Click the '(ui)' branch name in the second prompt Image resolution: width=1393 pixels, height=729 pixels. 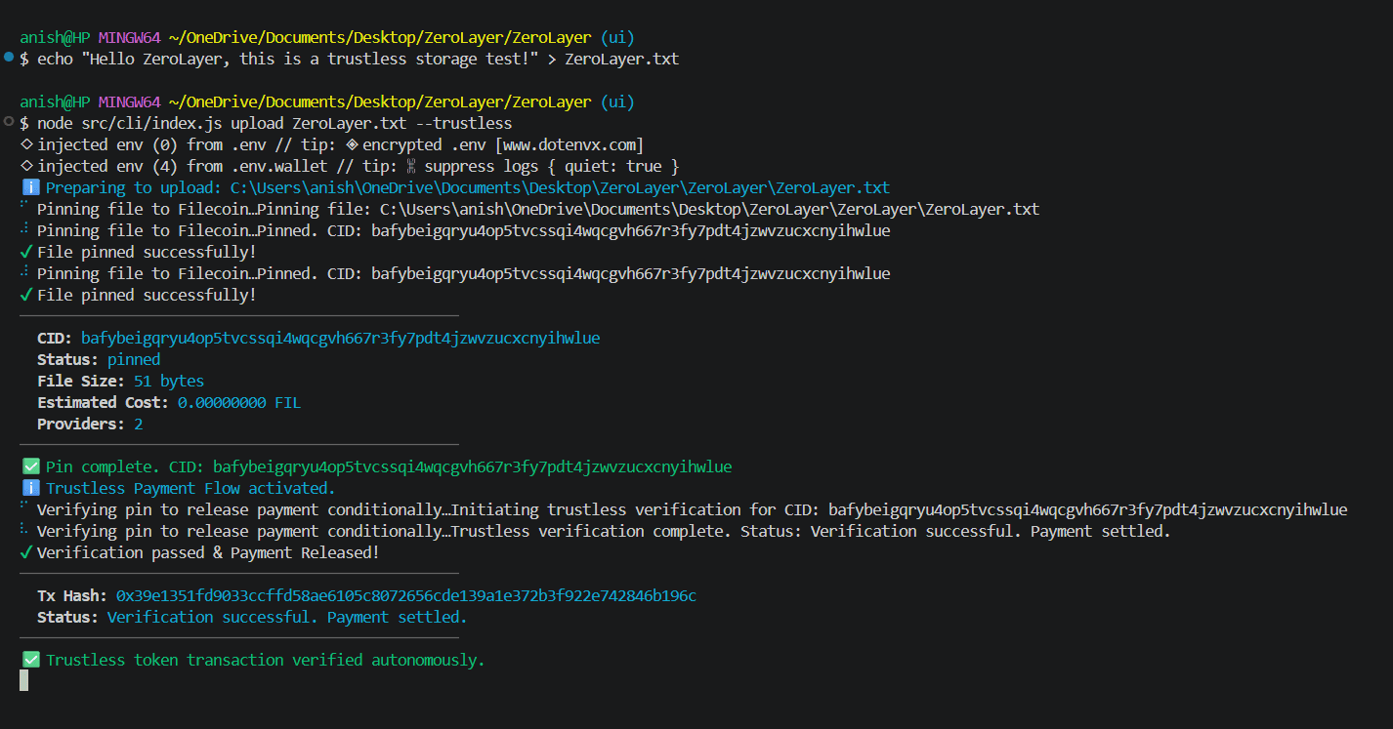tap(617, 101)
